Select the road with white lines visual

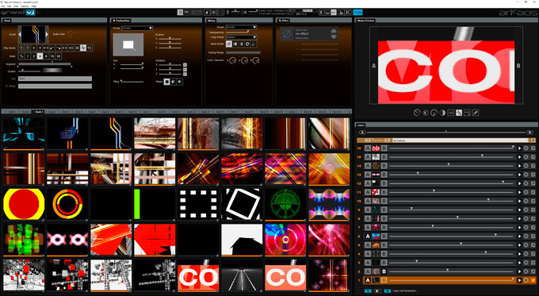pyautogui.click(x=242, y=275)
